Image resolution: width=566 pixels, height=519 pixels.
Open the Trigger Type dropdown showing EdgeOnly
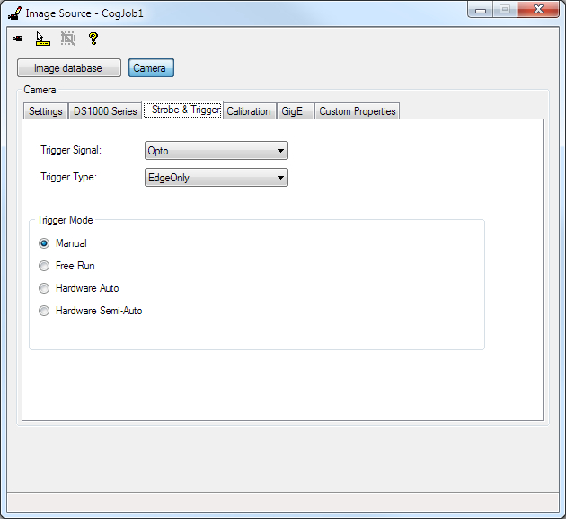(x=217, y=178)
